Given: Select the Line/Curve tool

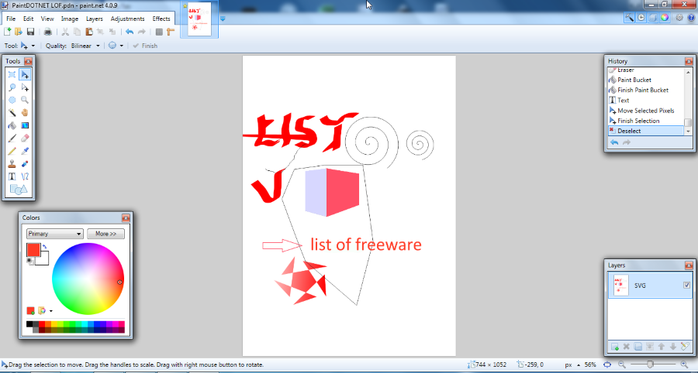Looking at the screenshot, I should click(25, 176).
